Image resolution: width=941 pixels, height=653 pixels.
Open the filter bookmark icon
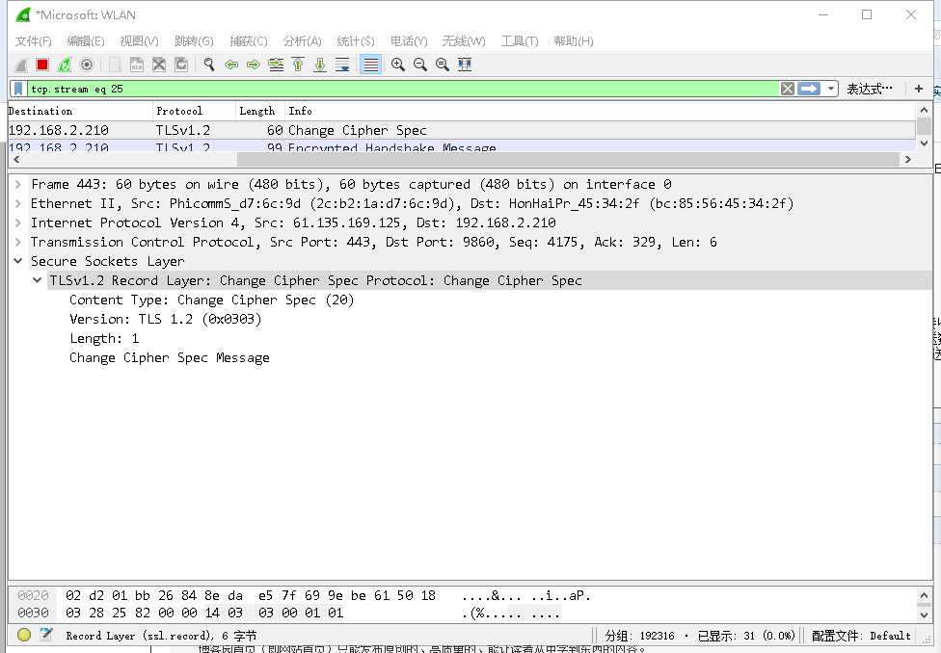tap(18, 89)
